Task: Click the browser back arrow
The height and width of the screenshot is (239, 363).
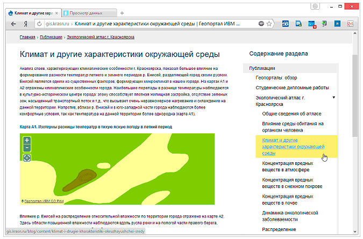Action: pos(12,24)
